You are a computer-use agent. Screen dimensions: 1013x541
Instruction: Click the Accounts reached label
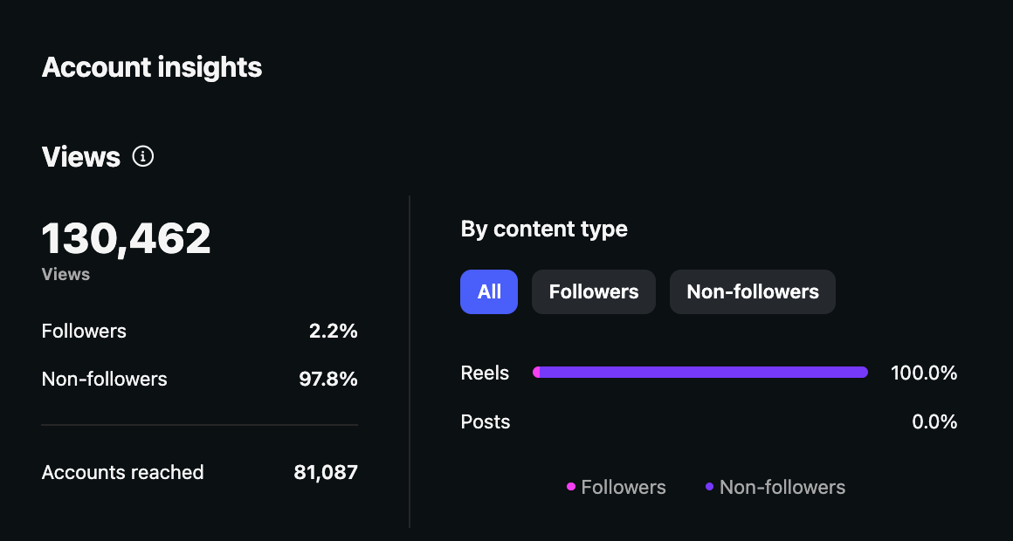[x=122, y=472]
